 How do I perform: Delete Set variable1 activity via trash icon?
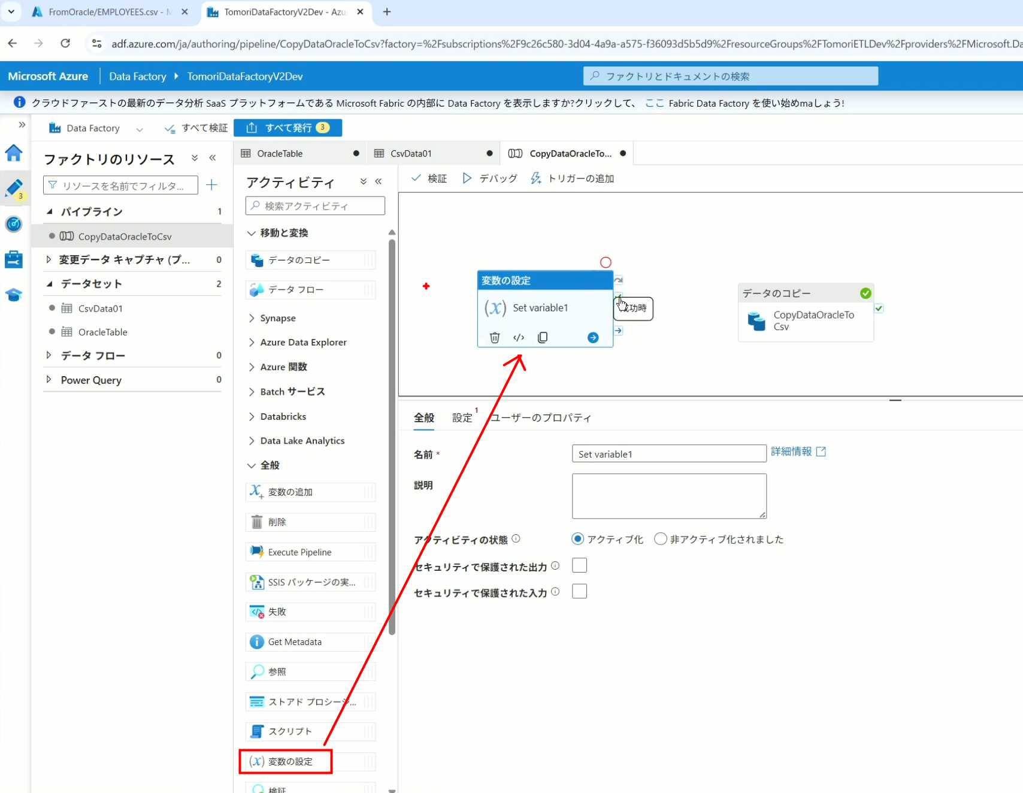[495, 338]
